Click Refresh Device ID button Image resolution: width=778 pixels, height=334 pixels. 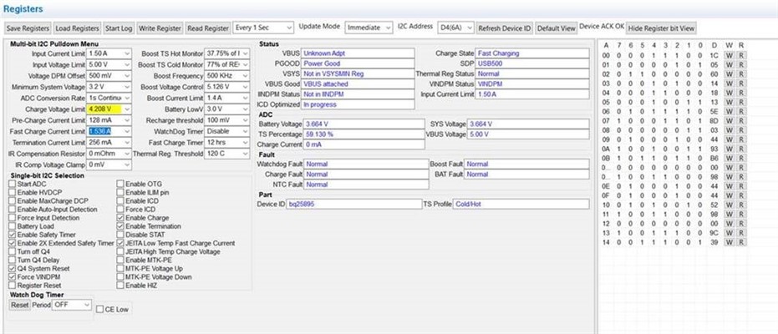[505, 28]
